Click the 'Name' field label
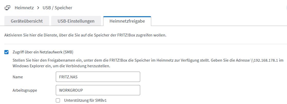Screen dimensions: 287x104 (18, 77)
